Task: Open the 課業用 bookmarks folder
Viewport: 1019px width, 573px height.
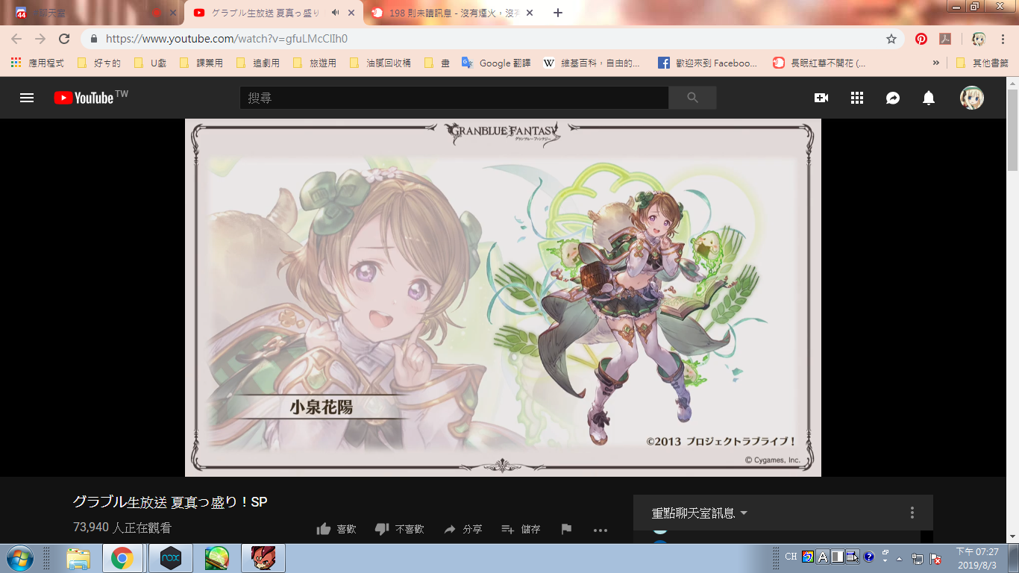Action: [201, 63]
